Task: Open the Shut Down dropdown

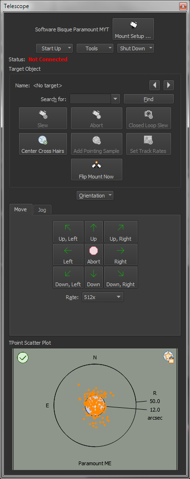Action: 136,48
